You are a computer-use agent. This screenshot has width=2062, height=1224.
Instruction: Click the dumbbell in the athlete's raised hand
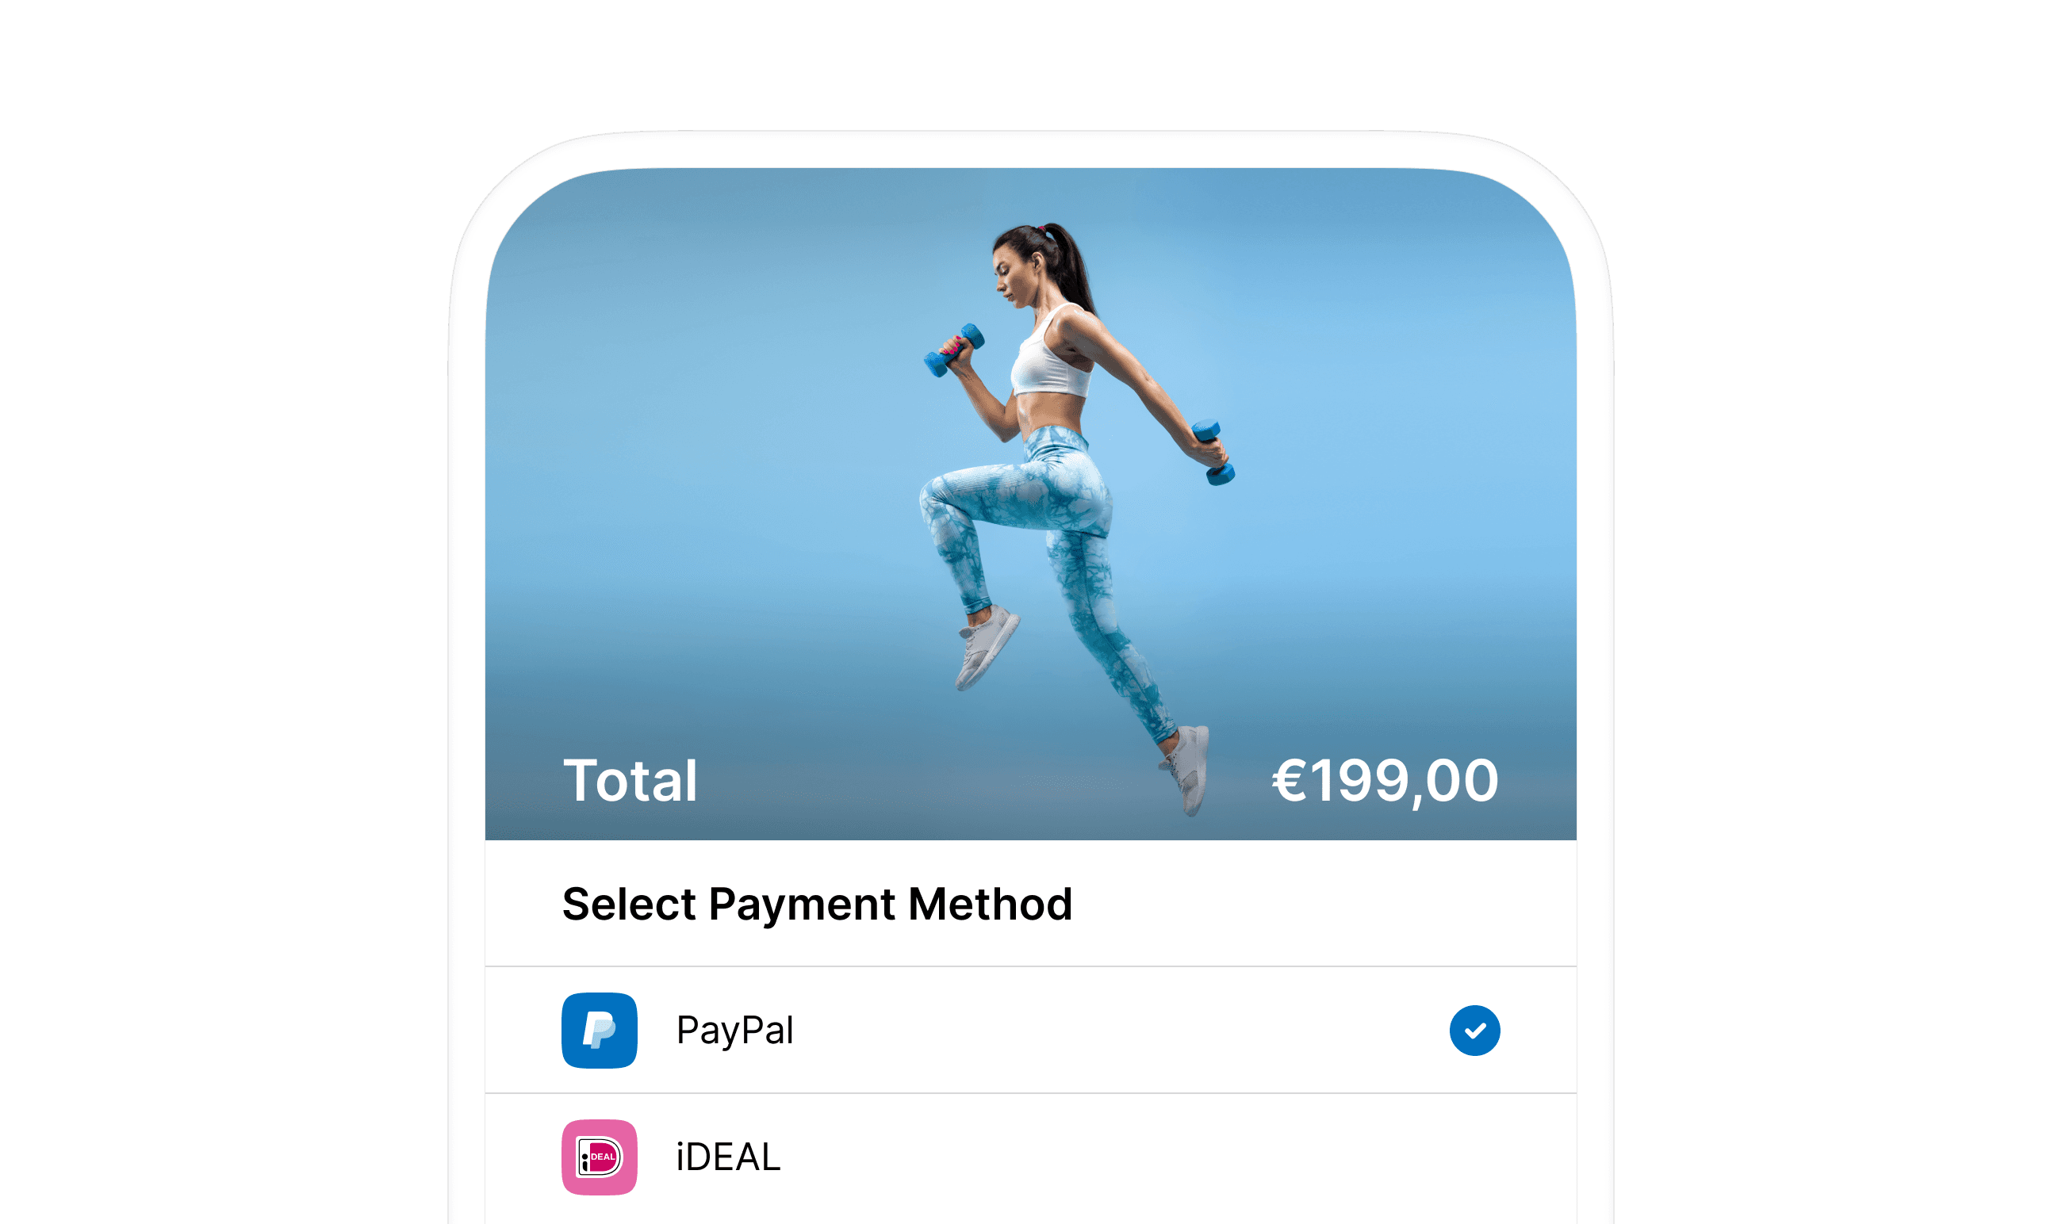pyautogui.click(x=953, y=350)
